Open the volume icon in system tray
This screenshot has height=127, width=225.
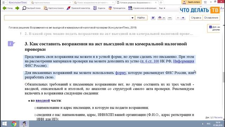pos(202,124)
